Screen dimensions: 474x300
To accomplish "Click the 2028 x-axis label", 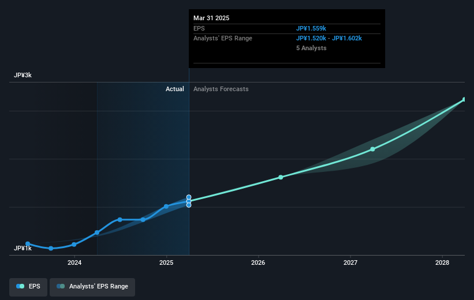I will pyautogui.click(x=442, y=262).
